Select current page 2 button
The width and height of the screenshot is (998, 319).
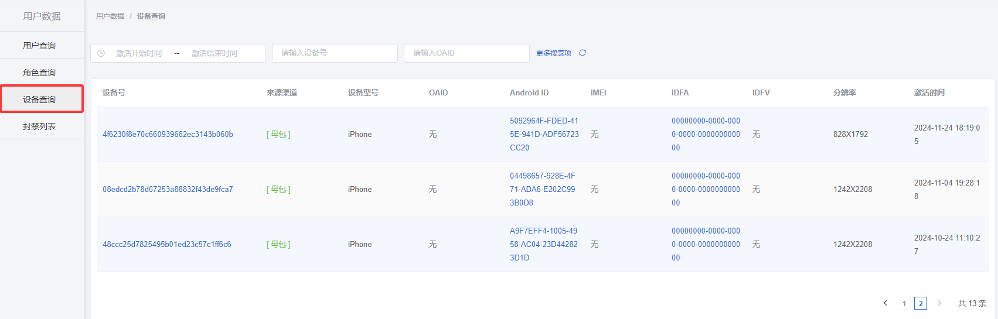pos(921,303)
